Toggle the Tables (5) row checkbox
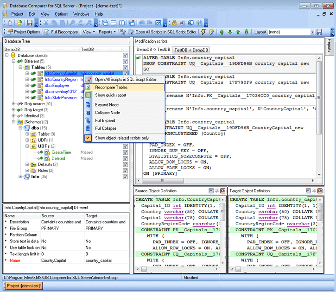 tap(125, 68)
